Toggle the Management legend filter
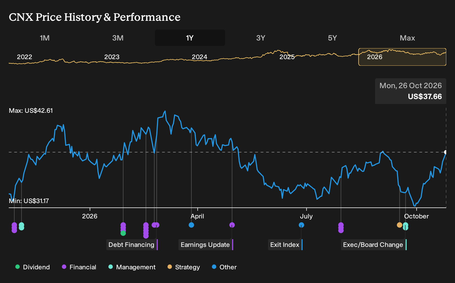The height and width of the screenshot is (283, 455). 132,267
